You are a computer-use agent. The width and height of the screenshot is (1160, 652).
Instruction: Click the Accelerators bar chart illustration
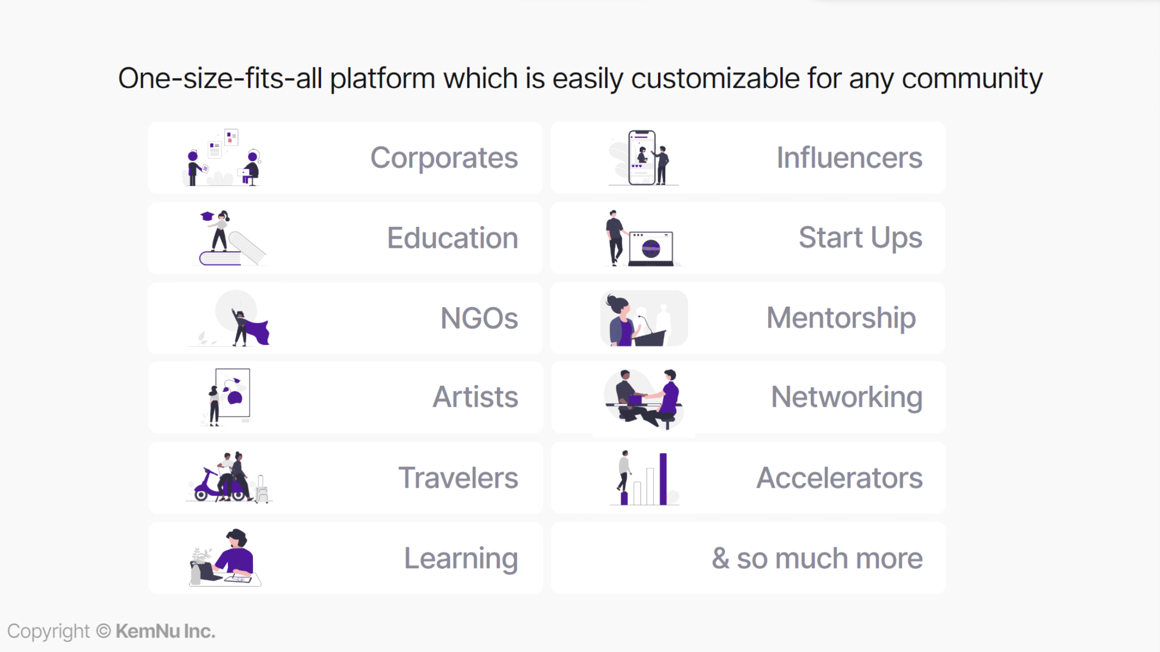(x=644, y=478)
